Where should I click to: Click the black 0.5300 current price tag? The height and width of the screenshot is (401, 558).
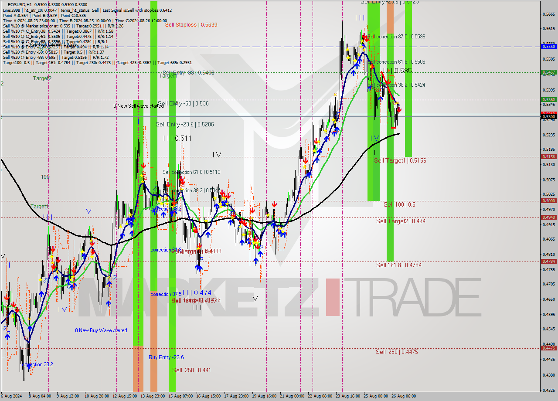[x=548, y=116]
